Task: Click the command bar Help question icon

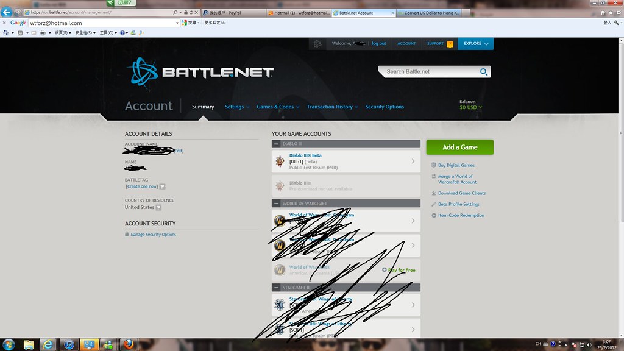Action: 122,33
